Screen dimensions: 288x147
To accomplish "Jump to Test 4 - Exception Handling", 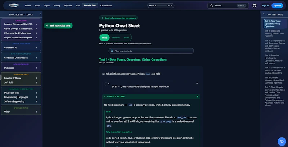I will point(275,60).
